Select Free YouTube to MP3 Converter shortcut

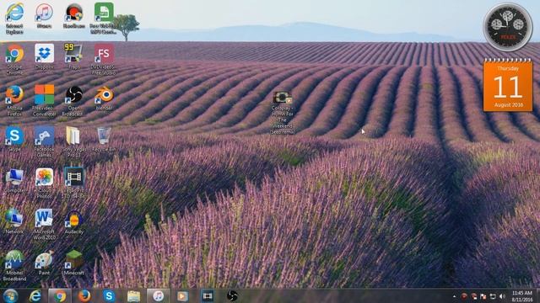coord(104,18)
